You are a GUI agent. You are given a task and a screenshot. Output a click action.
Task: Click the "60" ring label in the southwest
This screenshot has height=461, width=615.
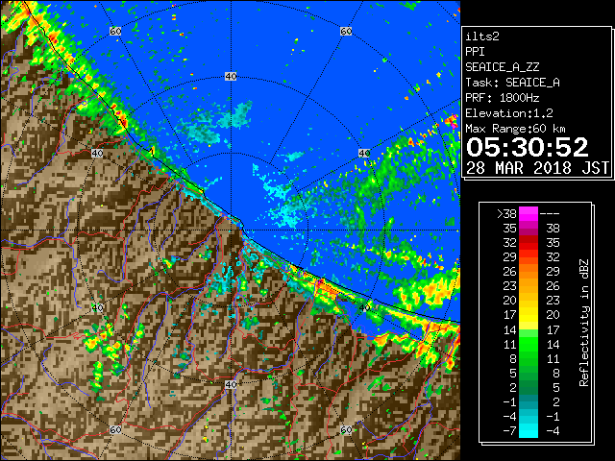pos(115,430)
